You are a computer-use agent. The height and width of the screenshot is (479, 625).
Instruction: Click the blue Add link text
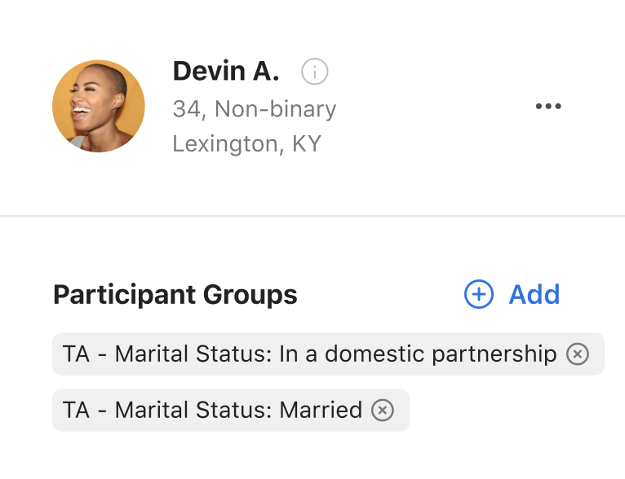coord(534,294)
